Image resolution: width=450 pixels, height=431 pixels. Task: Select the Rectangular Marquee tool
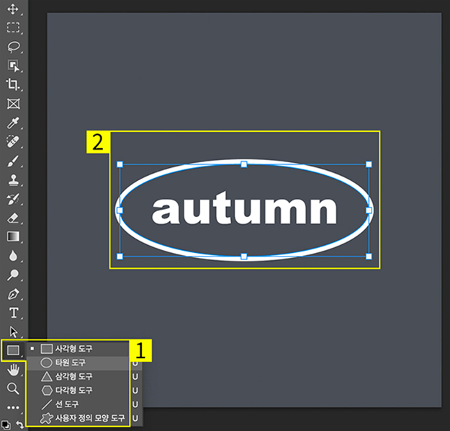pos(13,27)
